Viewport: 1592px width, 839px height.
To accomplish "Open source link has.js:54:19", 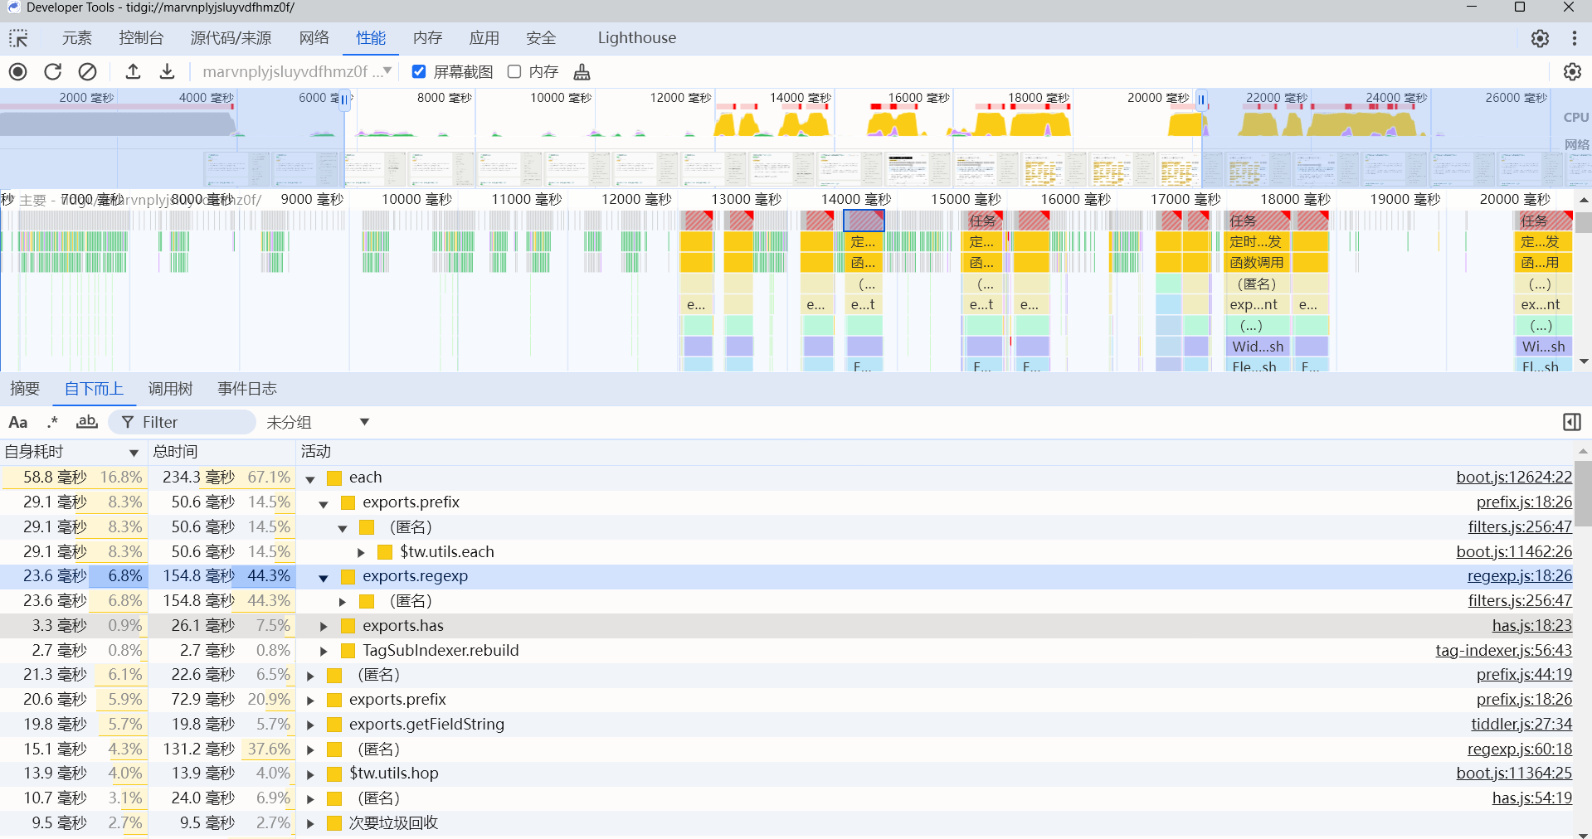I will [1531, 798].
